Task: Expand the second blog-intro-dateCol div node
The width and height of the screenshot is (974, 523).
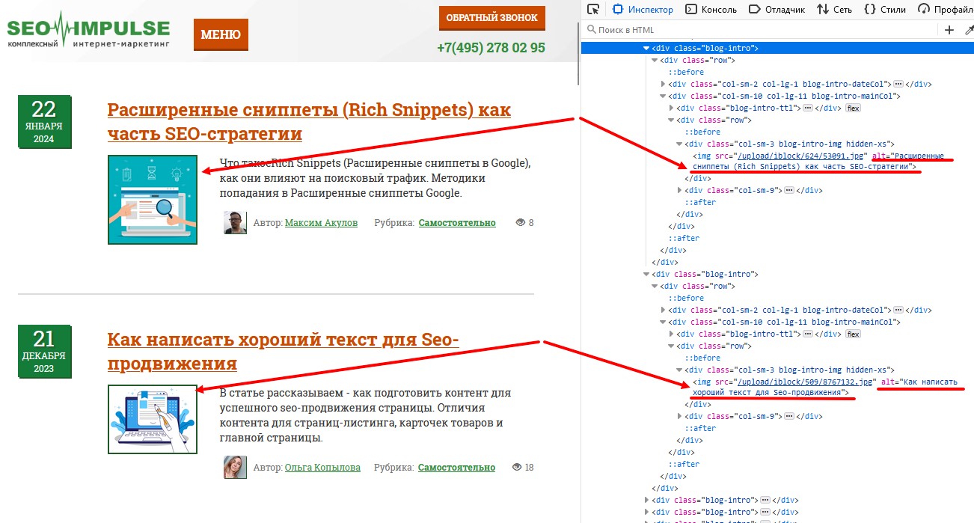Action: coord(664,311)
